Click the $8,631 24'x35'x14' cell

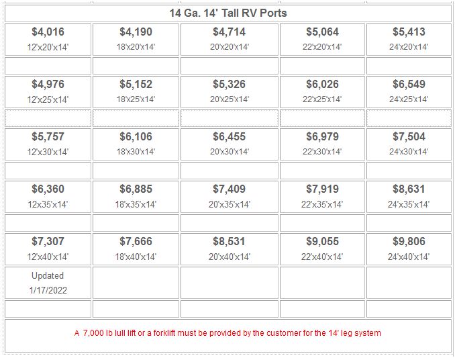409,197
